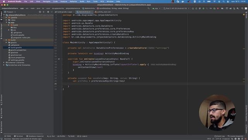The width and height of the screenshot is (248, 140).
Task: Click the user avatar icon at toolbar end
Action: coord(246,9)
